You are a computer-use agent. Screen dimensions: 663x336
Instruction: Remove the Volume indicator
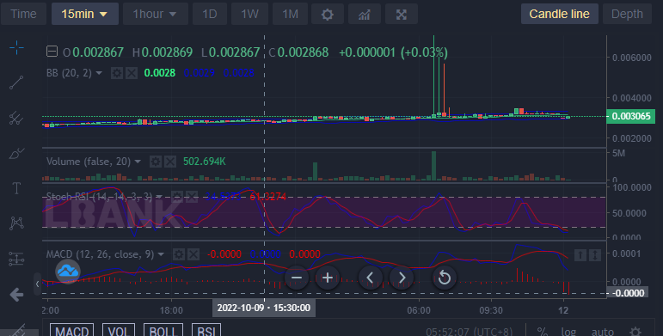[x=170, y=162]
